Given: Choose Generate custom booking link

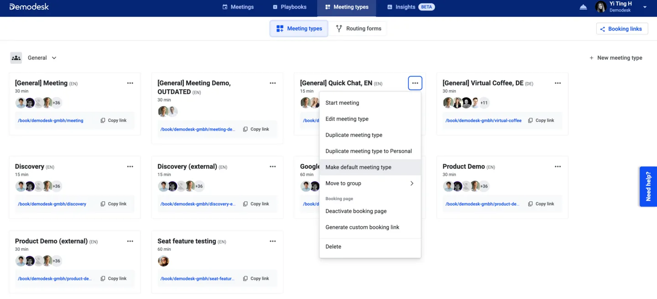Looking at the screenshot, I should pyautogui.click(x=370, y=227).
